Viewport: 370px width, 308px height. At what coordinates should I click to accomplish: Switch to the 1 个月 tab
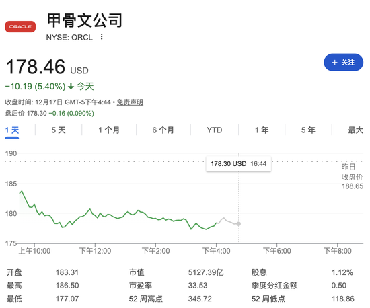(109, 130)
